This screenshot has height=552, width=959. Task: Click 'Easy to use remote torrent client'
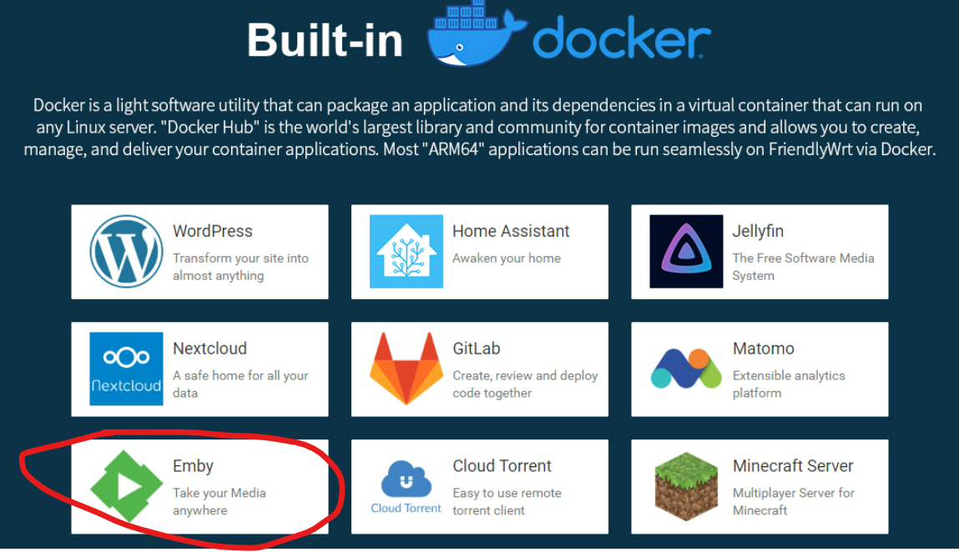(x=507, y=501)
